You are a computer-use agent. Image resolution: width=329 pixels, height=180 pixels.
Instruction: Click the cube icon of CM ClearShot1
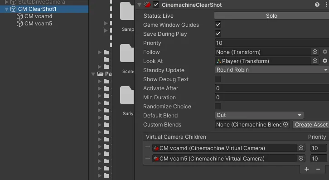coord(14,9)
